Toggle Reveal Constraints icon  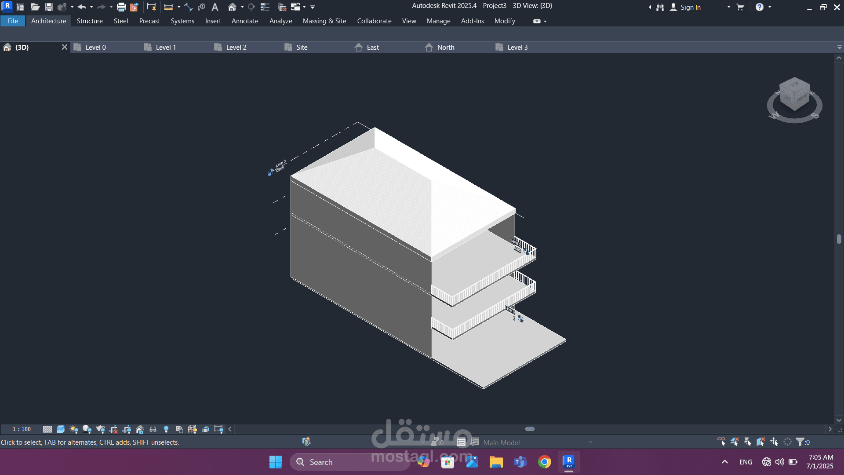[219, 429]
